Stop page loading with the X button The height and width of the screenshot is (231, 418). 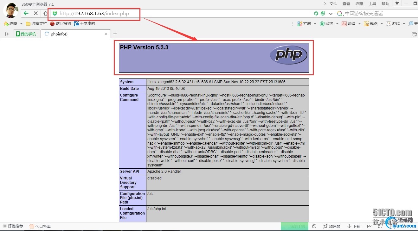point(36,13)
